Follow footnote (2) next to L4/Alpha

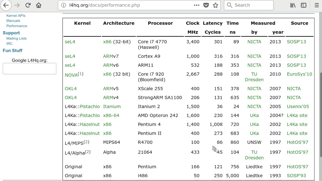click(88, 152)
